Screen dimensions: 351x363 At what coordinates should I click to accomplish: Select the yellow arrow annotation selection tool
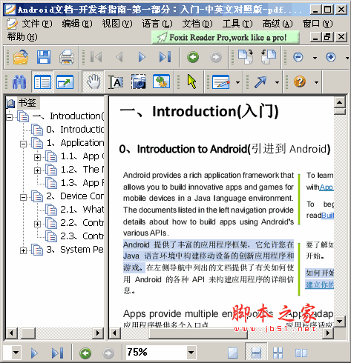pos(191,81)
